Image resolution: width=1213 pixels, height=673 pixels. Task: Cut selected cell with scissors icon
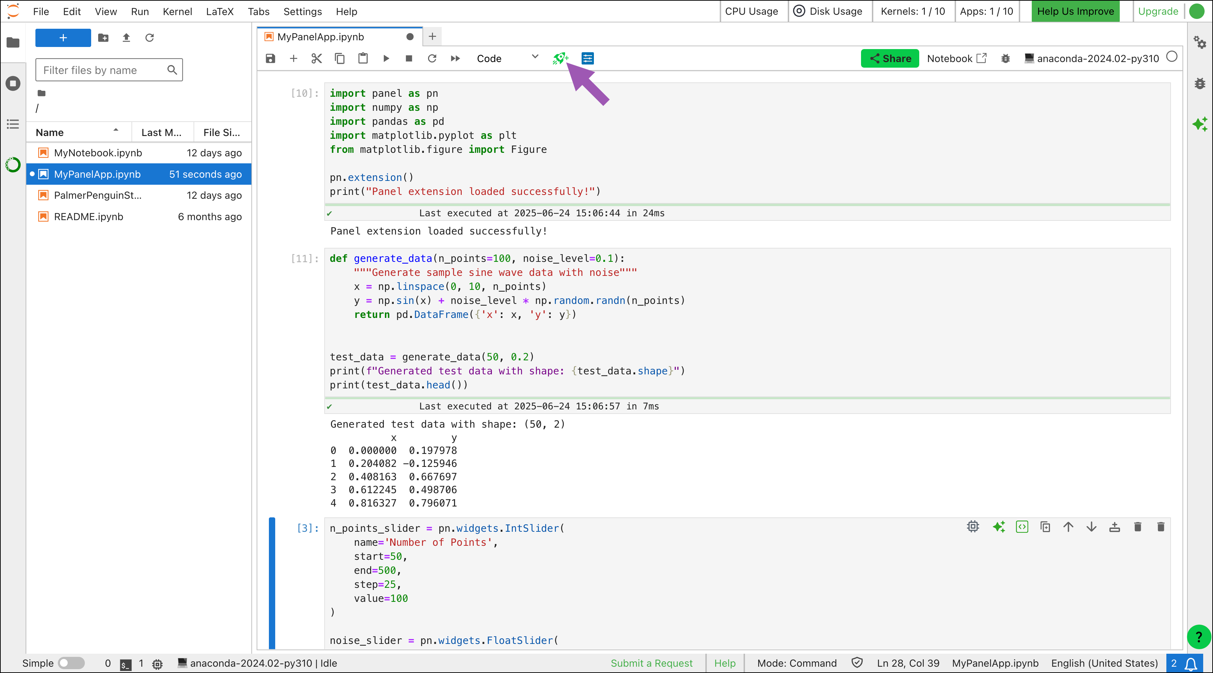pos(317,59)
